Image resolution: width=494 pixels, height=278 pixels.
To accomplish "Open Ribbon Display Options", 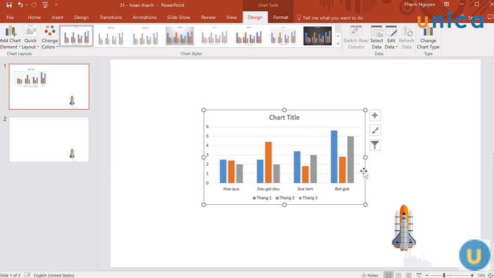I will click(447, 4).
